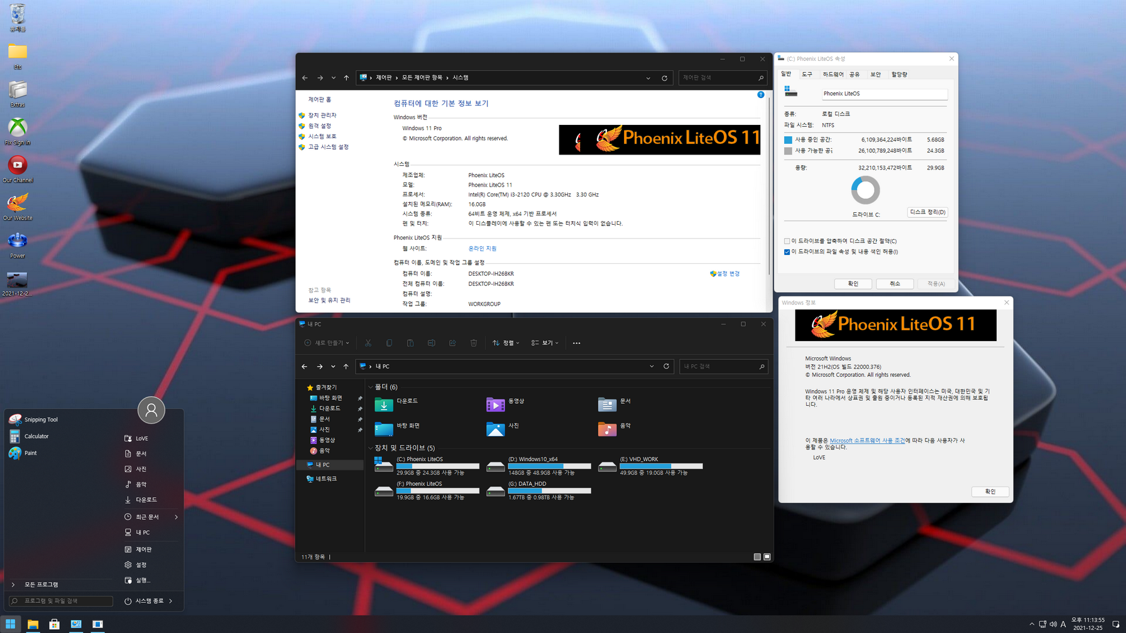Click used space blue color swatch
Screen dimensions: 1126x633
pos(788,140)
